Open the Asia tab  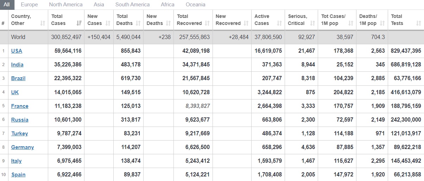[x=99, y=5]
